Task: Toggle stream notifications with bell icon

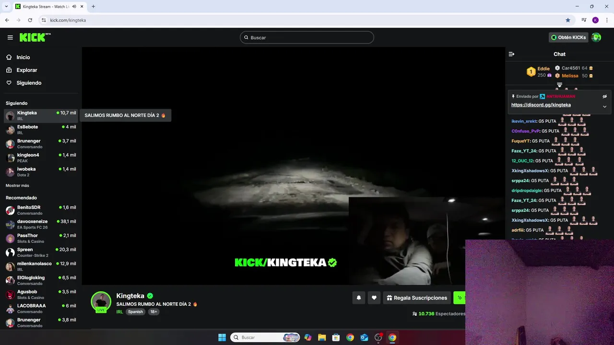Action: [358, 298]
